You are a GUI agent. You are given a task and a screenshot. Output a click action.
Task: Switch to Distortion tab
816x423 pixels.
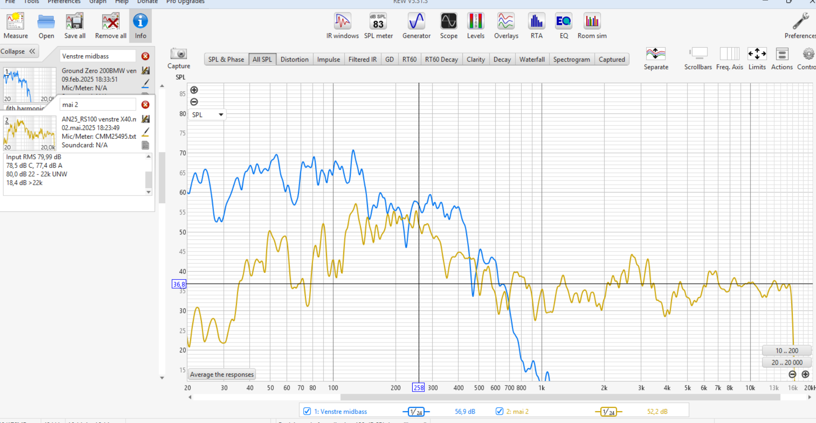click(x=295, y=59)
